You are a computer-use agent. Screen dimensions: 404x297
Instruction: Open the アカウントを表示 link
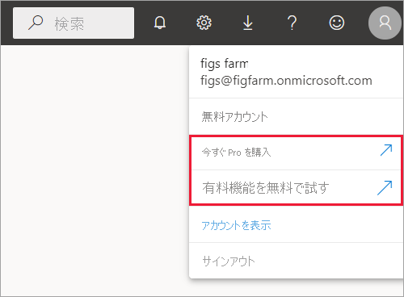tap(236, 225)
